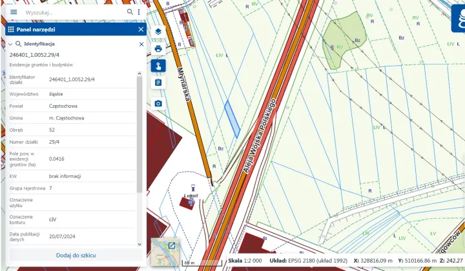Open the three-dot more options menu
This screenshot has width=465, height=271.
point(138,12)
